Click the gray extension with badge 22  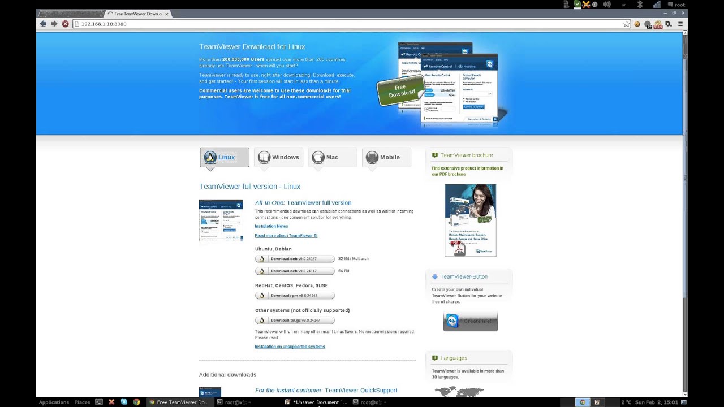tap(648, 24)
